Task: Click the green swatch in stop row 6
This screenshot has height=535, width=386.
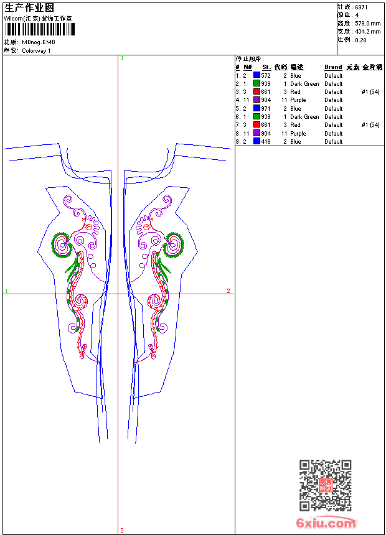Action: pos(257,116)
